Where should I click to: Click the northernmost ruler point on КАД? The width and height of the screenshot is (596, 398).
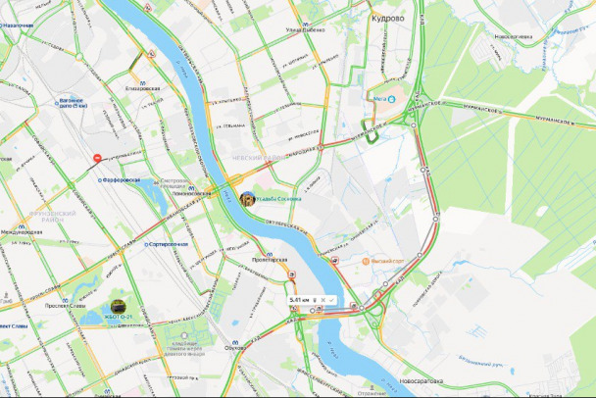coord(414,125)
